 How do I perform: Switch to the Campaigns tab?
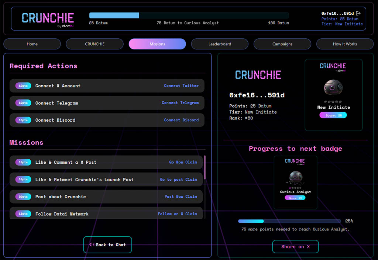point(282,44)
